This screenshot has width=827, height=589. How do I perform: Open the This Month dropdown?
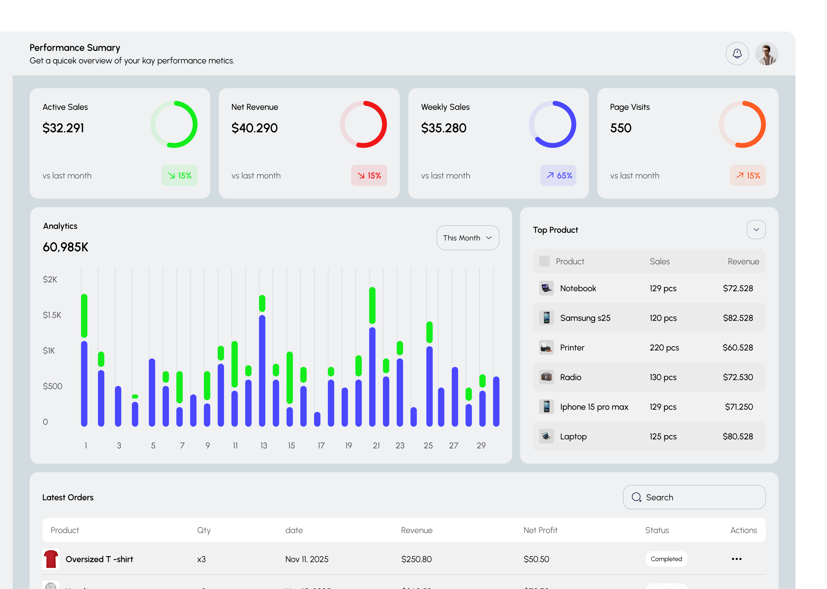tap(468, 238)
